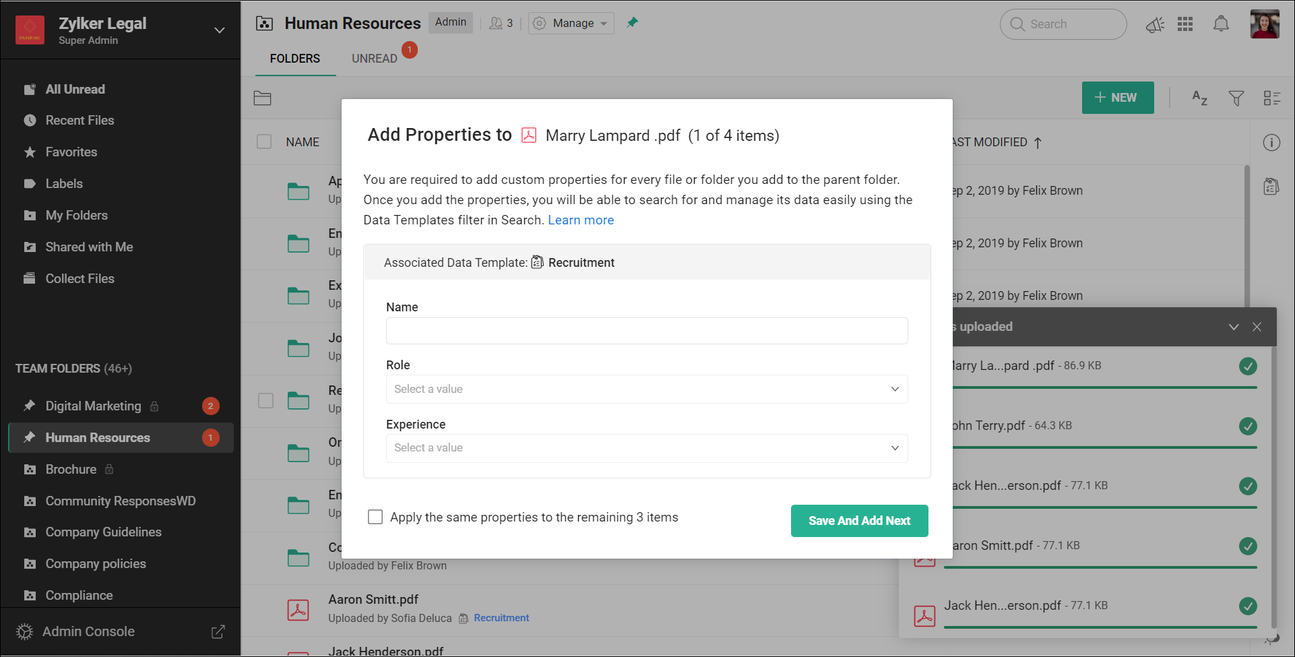Viewport: 1295px width, 657px height.
Task: Open the Manage dropdown
Action: click(571, 23)
